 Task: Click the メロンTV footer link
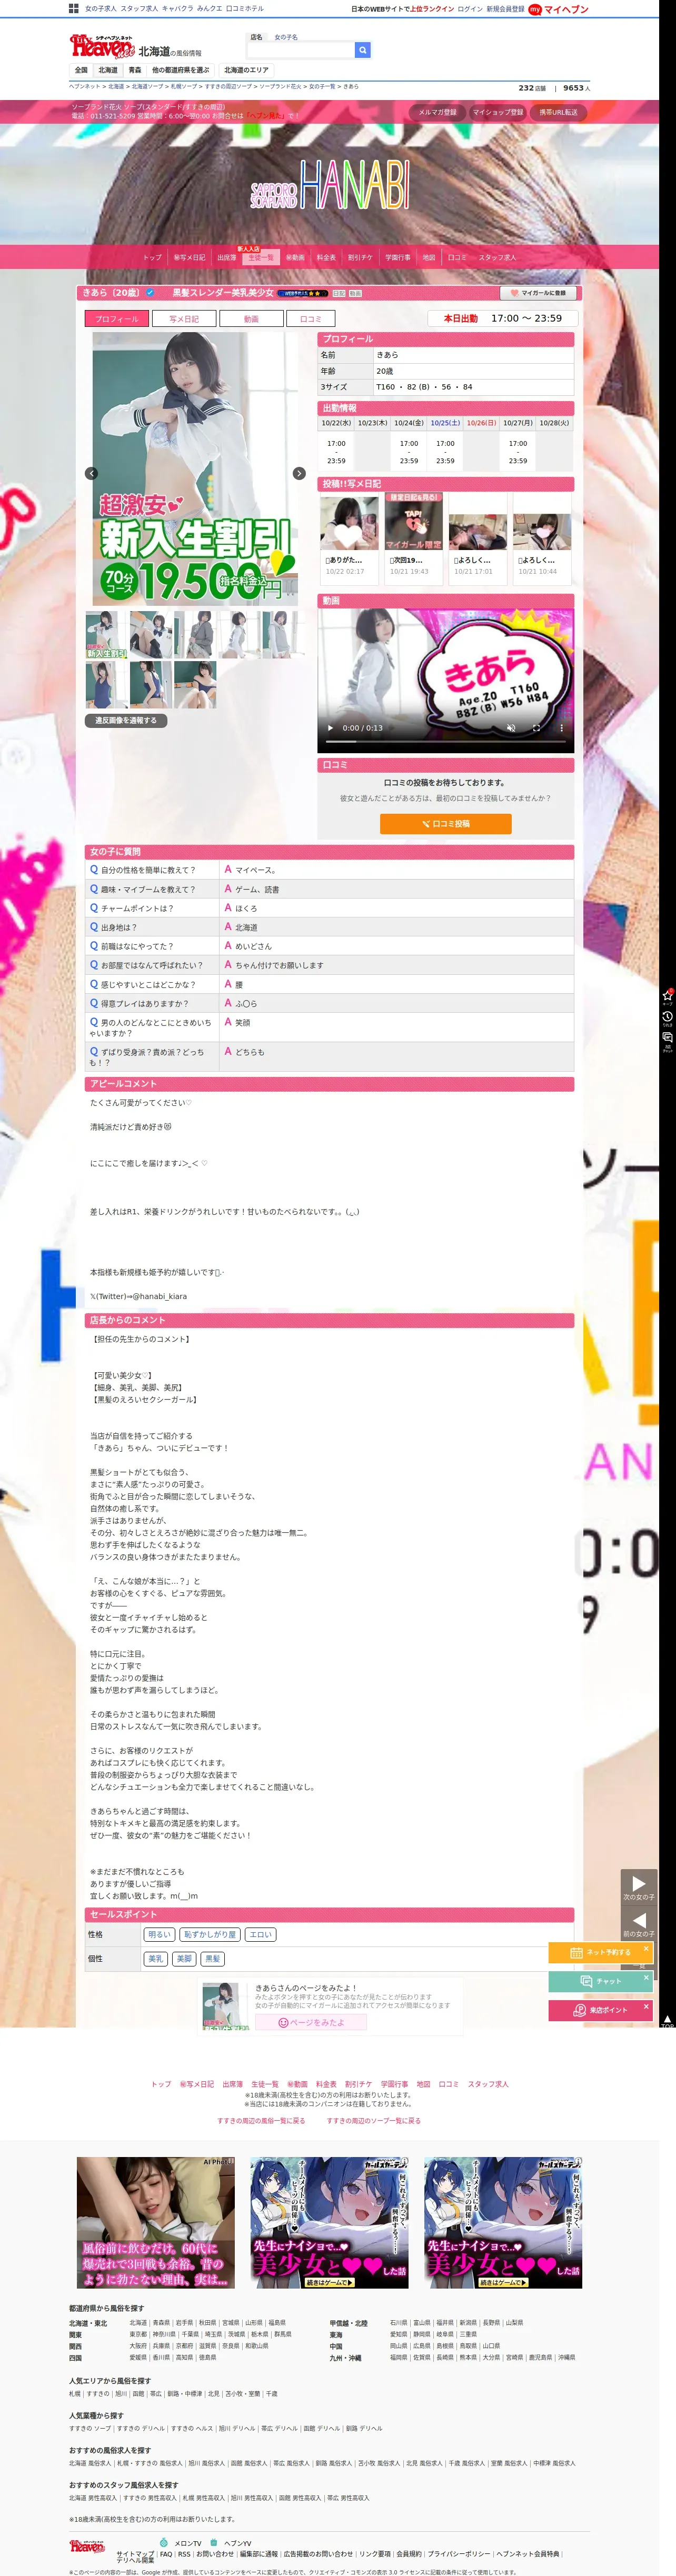[x=188, y=2543]
